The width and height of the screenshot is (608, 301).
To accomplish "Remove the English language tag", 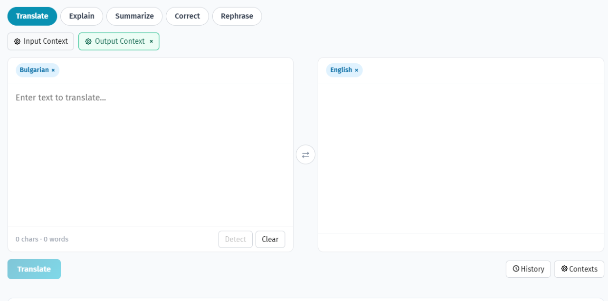I will coord(356,70).
